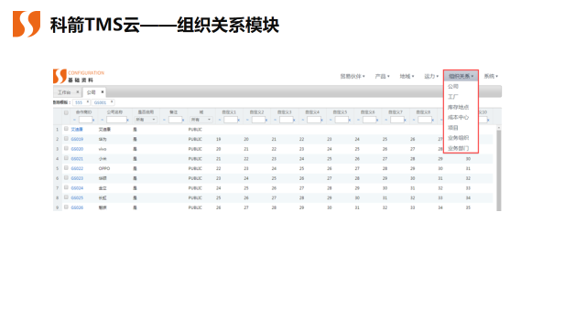
Task: Check the row 1 艾迪康 checkbox
Action: click(66, 129)
